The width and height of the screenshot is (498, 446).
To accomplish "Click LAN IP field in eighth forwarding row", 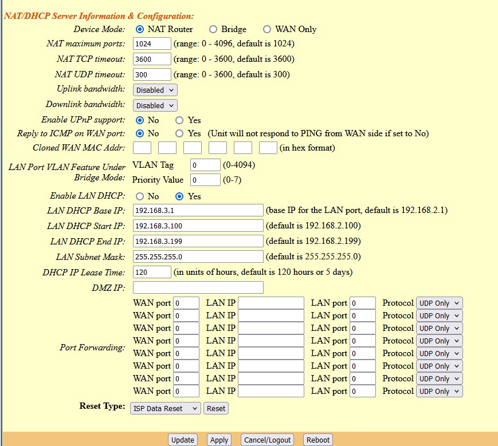I will tap(271, 391).
